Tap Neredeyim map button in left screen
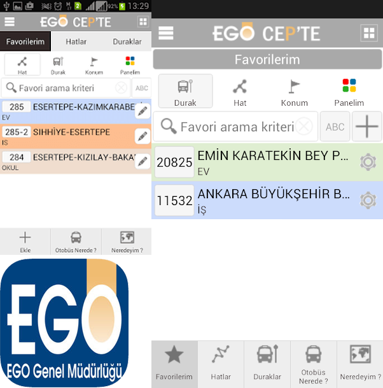This screenshot has width=383, height=388. click(127, 241)
